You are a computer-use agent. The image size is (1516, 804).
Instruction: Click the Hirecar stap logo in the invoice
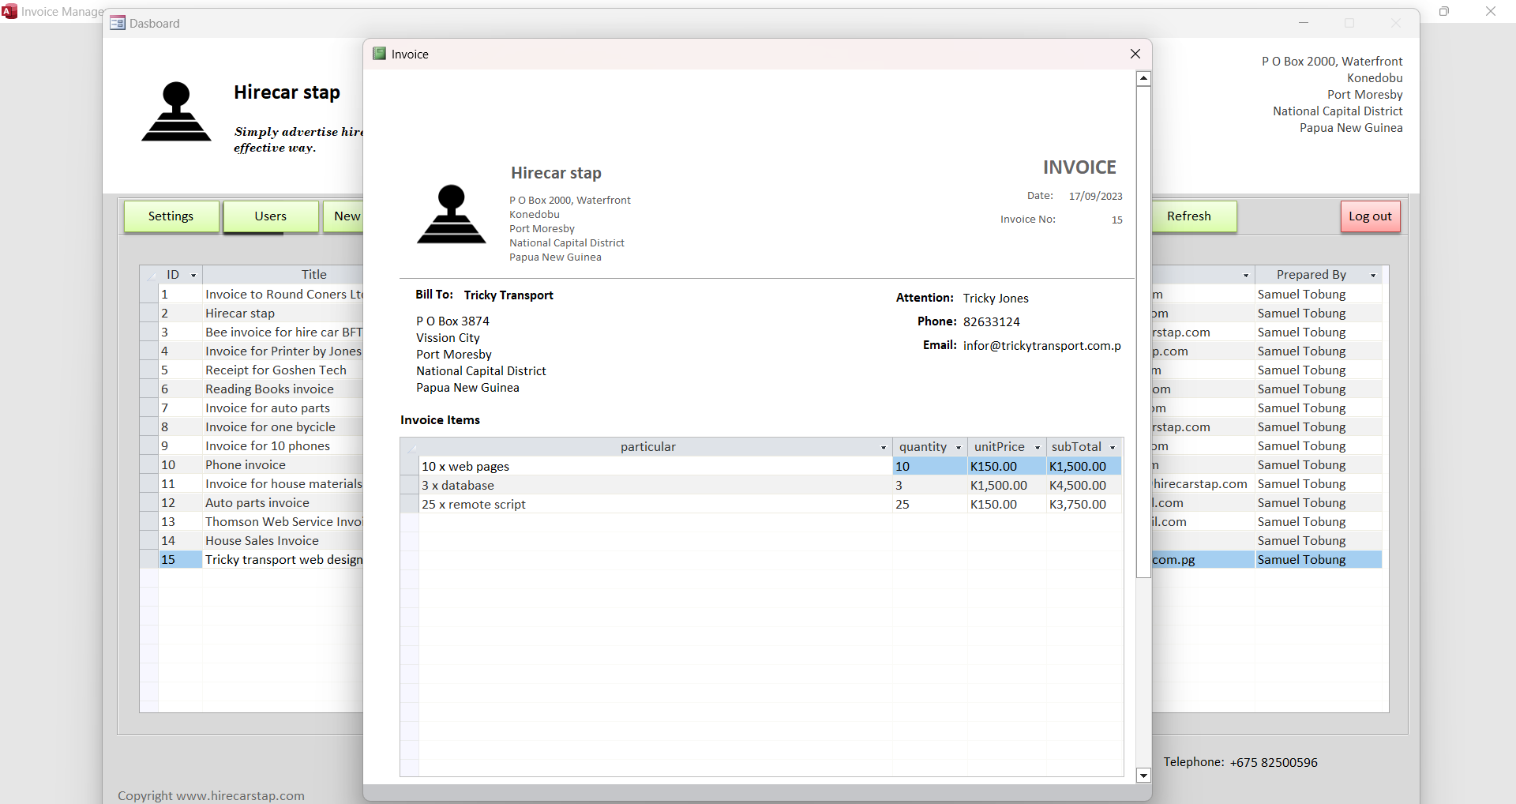[452, 214]
